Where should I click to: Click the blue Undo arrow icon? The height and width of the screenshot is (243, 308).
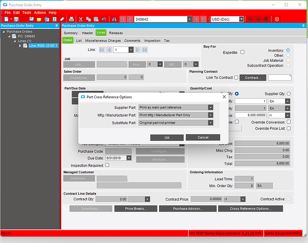point(104,19)
